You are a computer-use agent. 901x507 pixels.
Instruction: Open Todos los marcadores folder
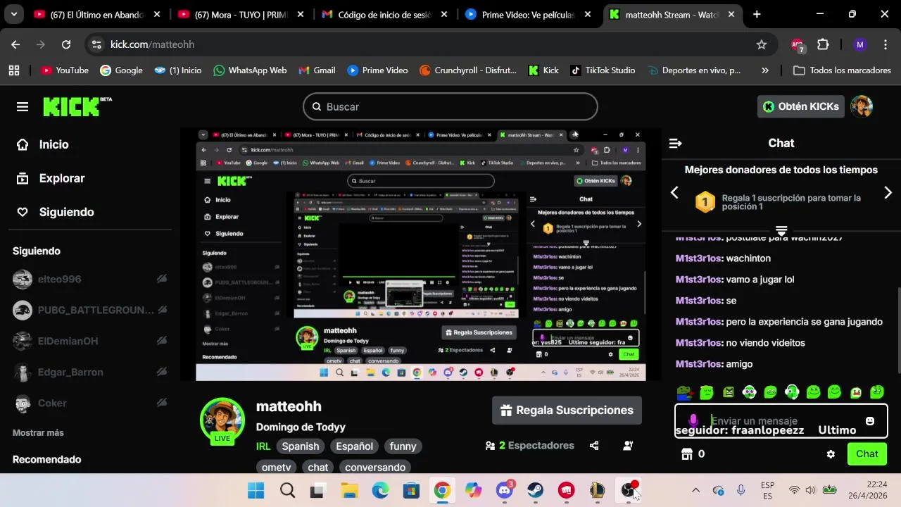point(842,70)
